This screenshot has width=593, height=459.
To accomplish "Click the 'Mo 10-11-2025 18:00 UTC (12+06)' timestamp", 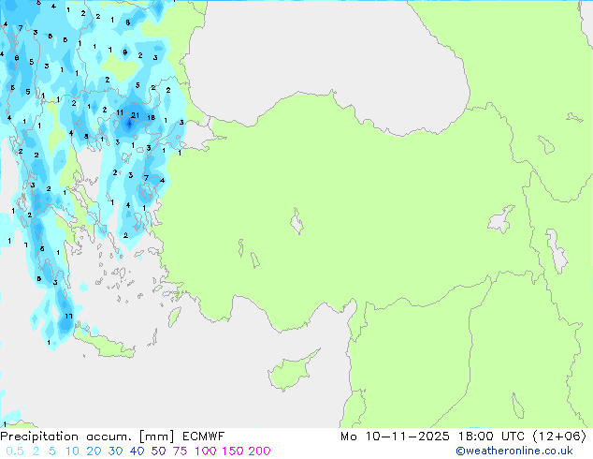I will (x=463, y=437).
